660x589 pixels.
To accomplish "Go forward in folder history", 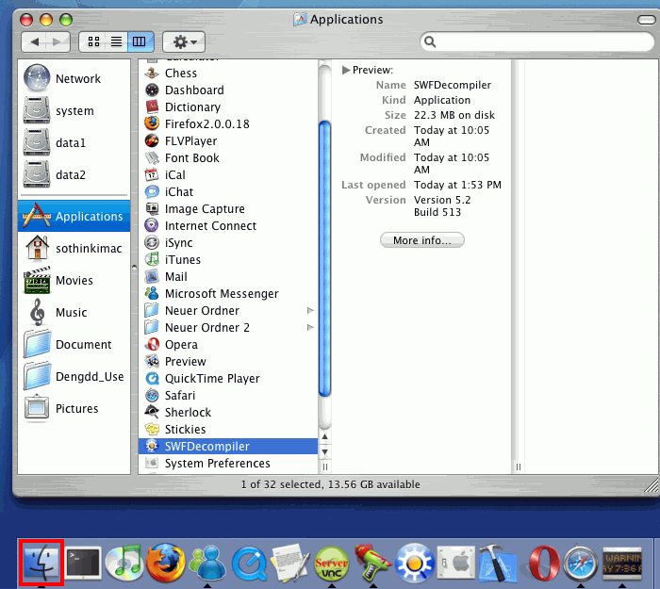I will point(57,41).
